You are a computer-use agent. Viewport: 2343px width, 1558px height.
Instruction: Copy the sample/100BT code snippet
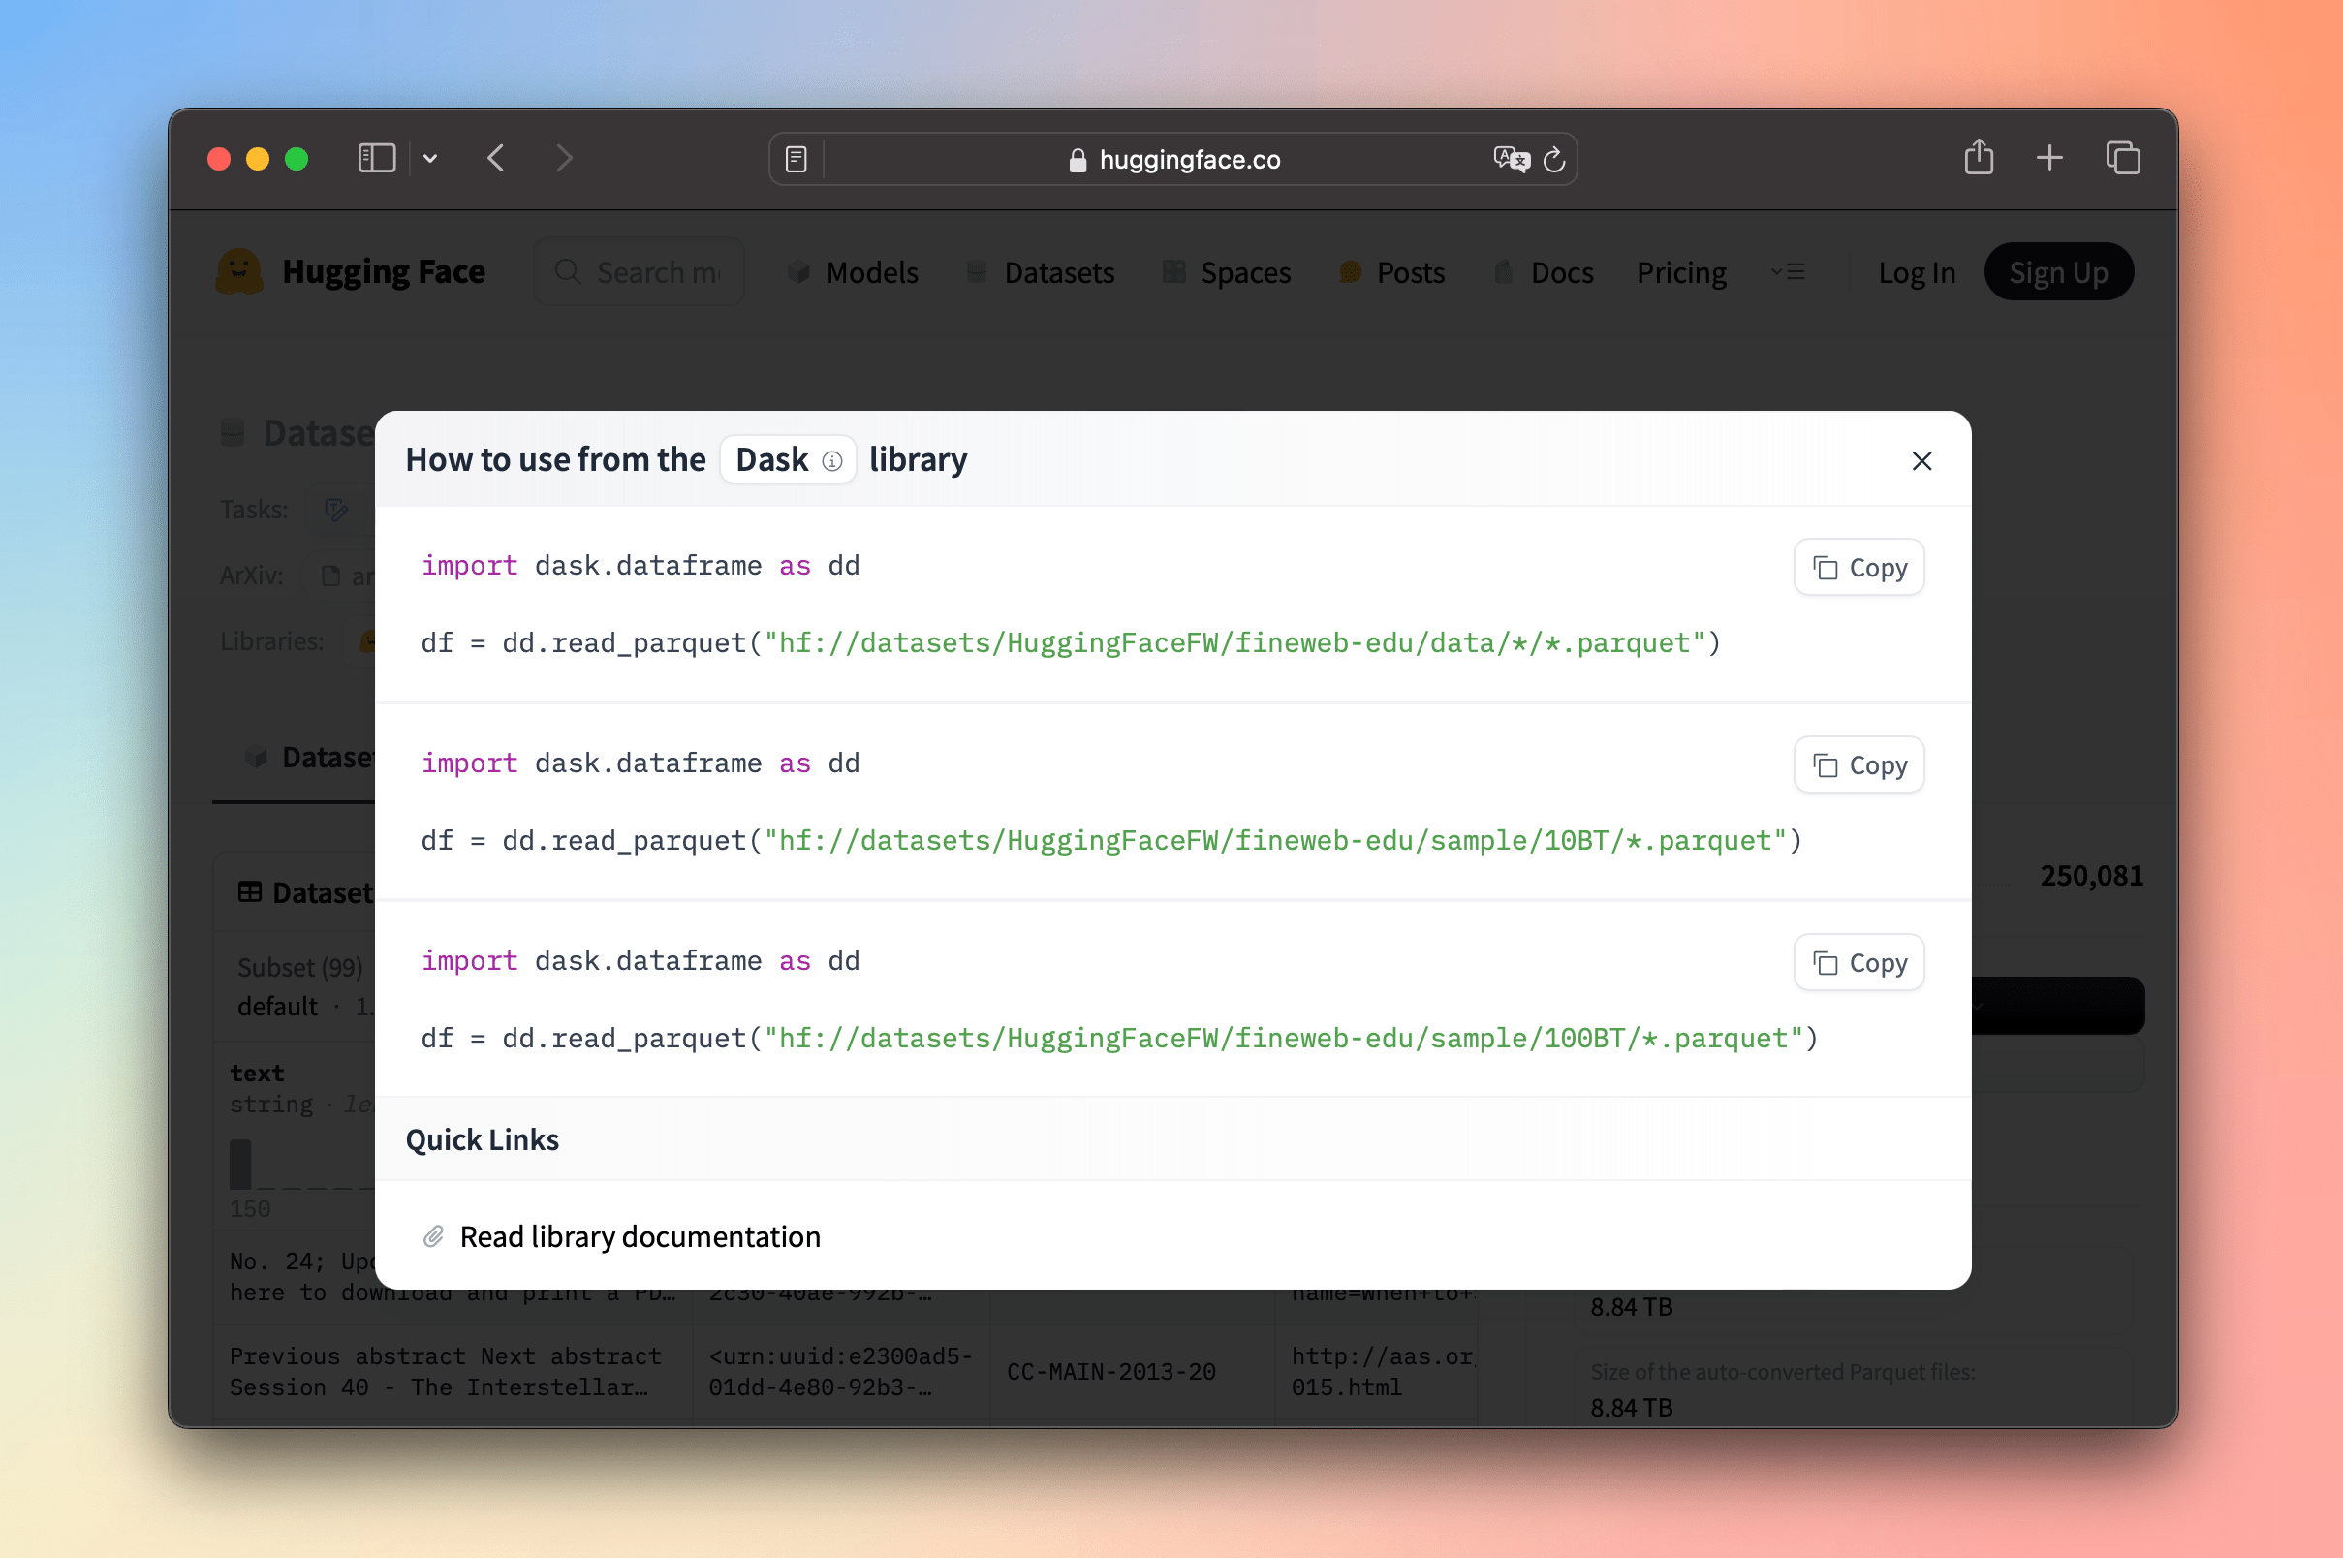(1859, 963)
